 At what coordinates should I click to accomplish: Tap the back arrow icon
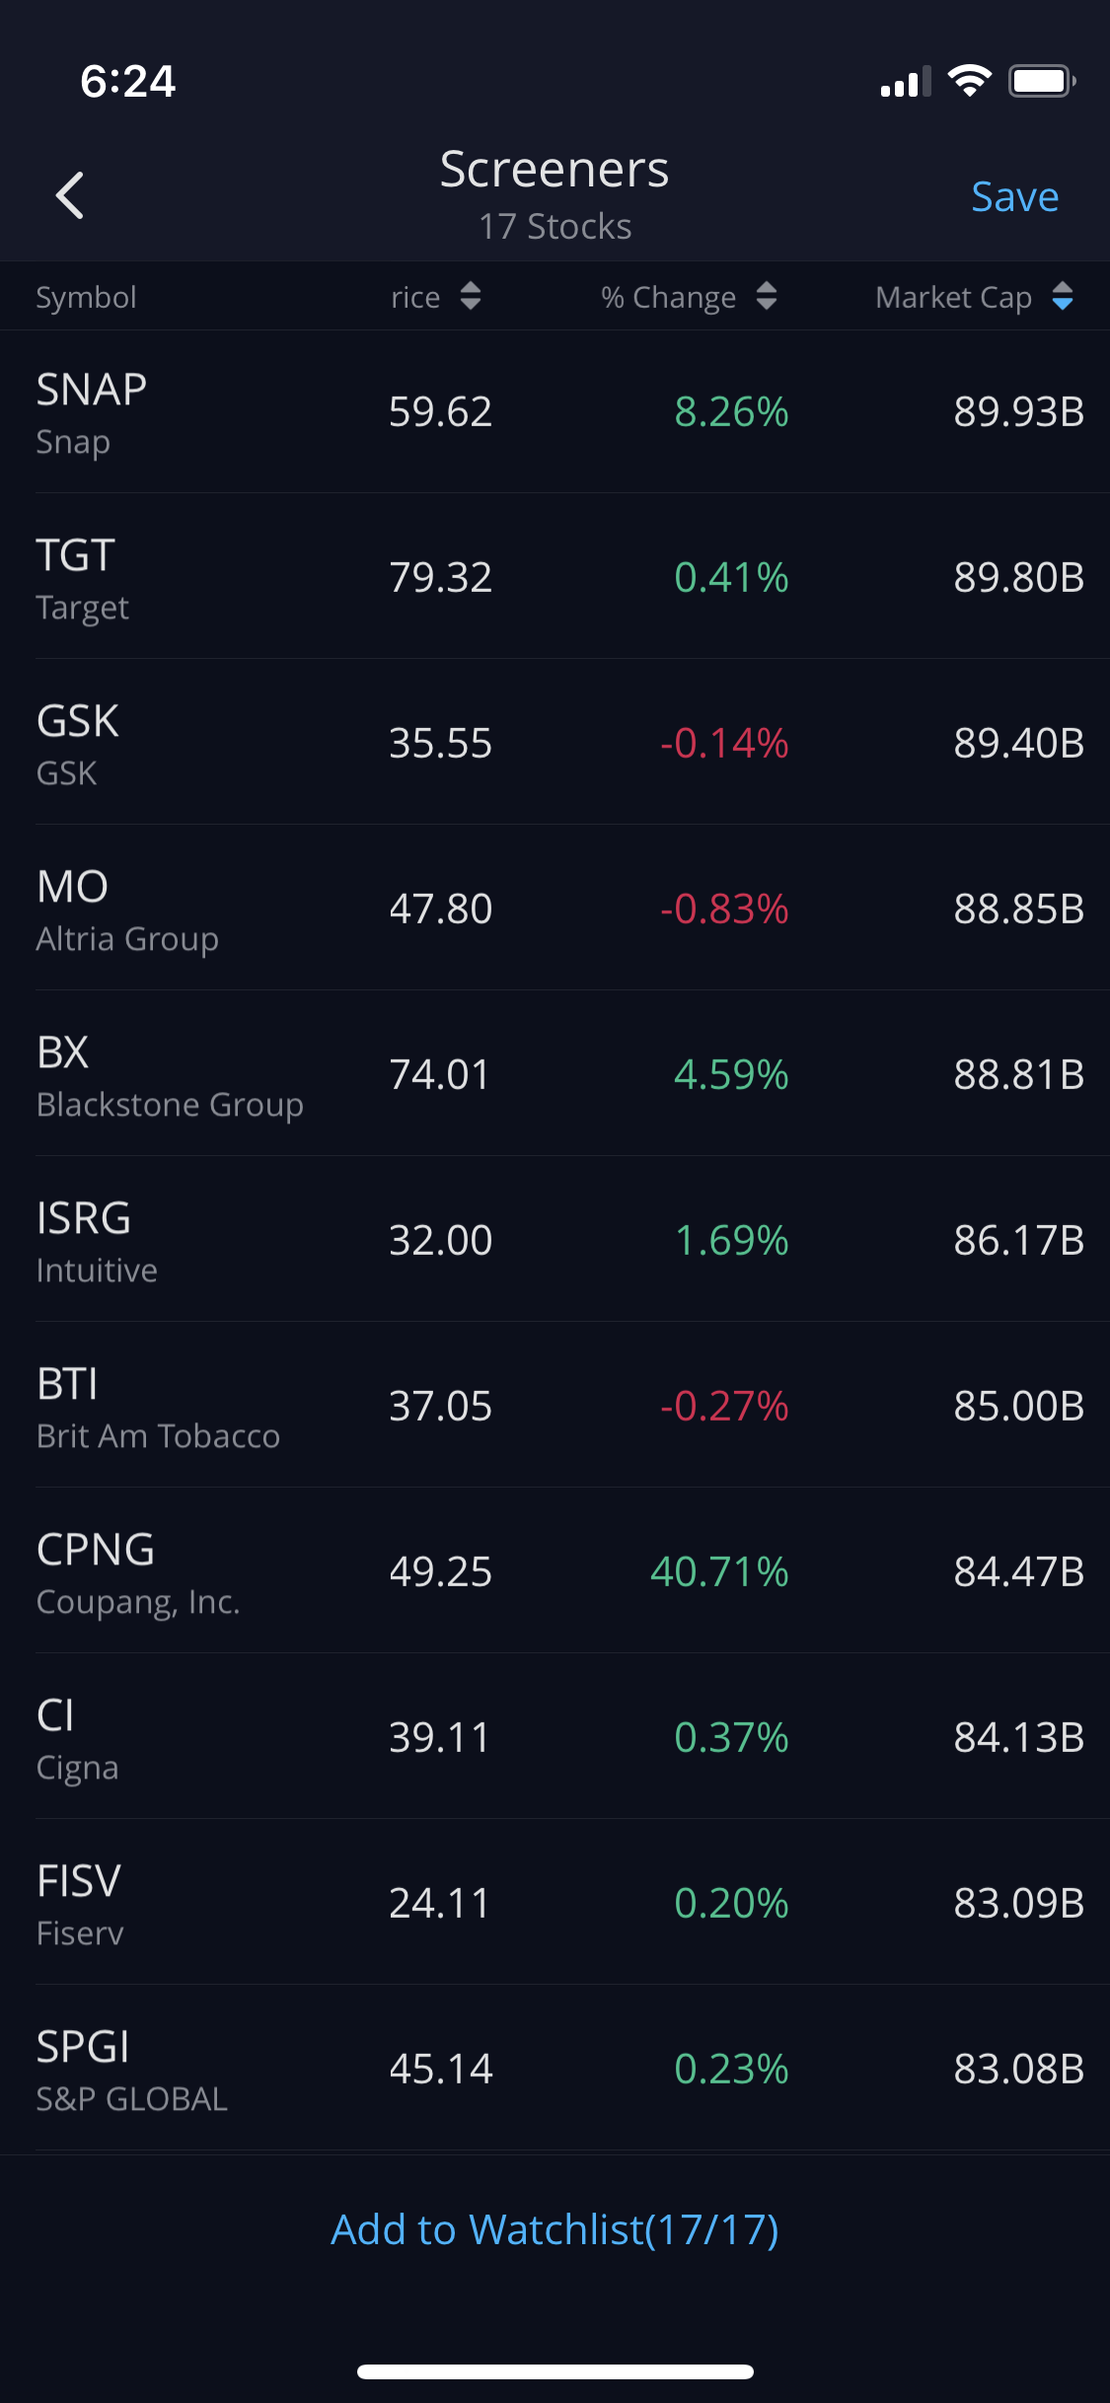(x=70, y=195)
